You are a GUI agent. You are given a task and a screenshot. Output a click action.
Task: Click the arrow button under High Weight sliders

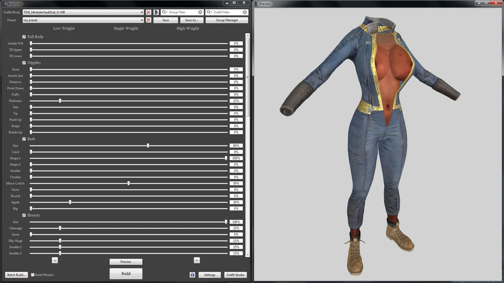coord(197,260)
